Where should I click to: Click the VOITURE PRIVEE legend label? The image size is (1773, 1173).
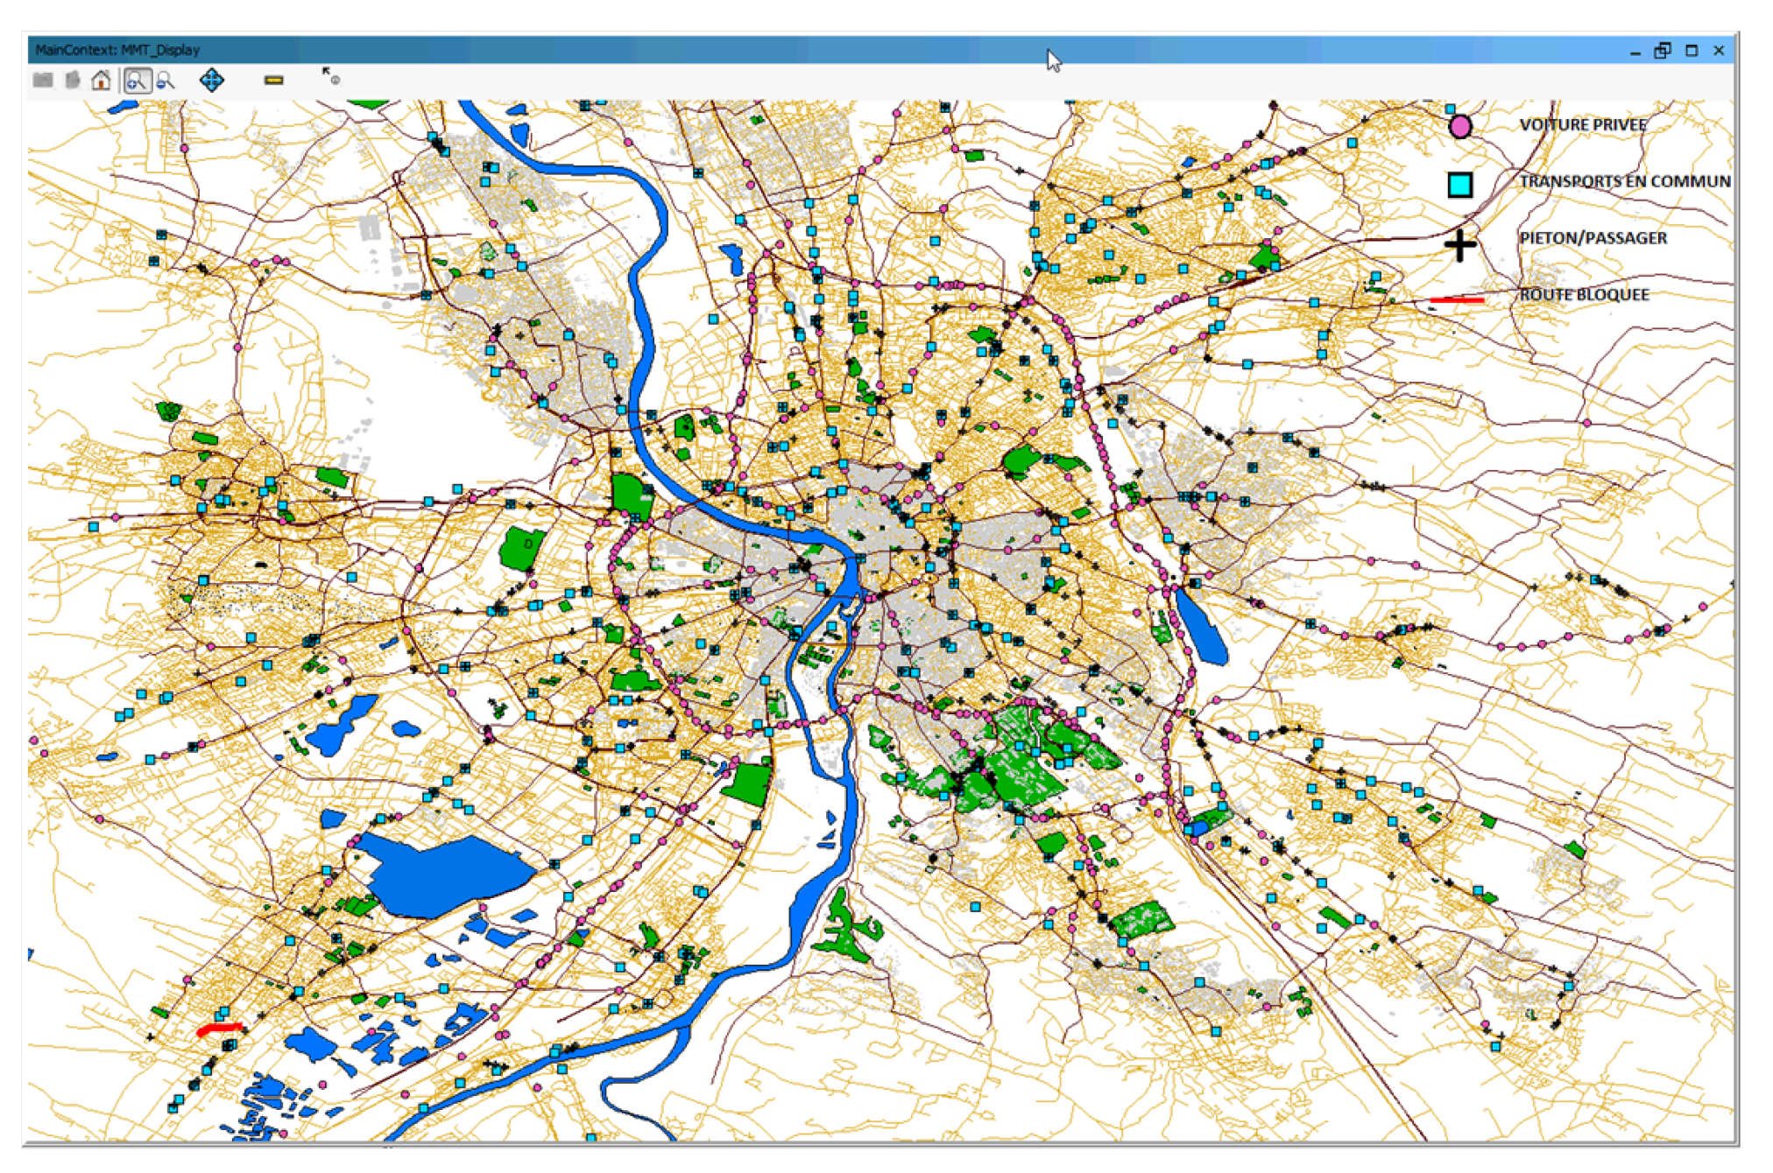coord(1582,125)
